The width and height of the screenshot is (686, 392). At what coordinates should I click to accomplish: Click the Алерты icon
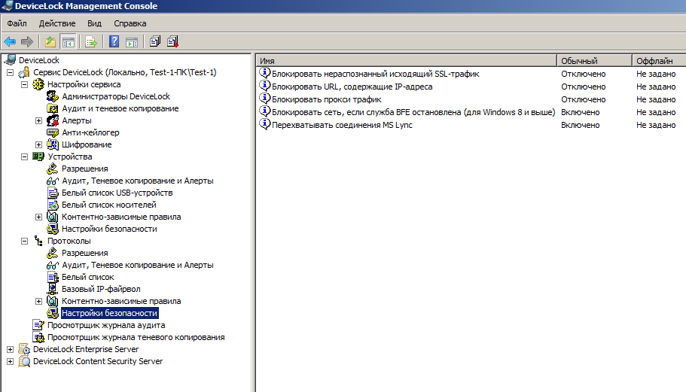(x=53, y=120)
